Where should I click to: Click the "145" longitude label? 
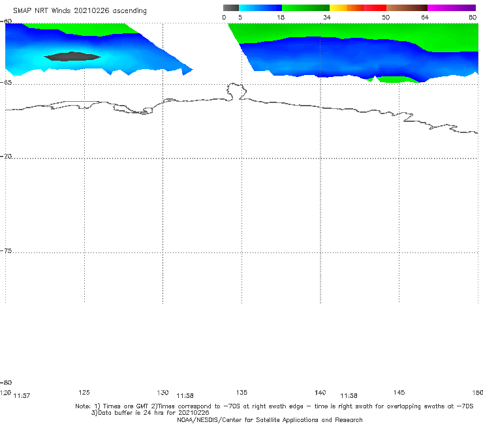(x=399, y=392)
